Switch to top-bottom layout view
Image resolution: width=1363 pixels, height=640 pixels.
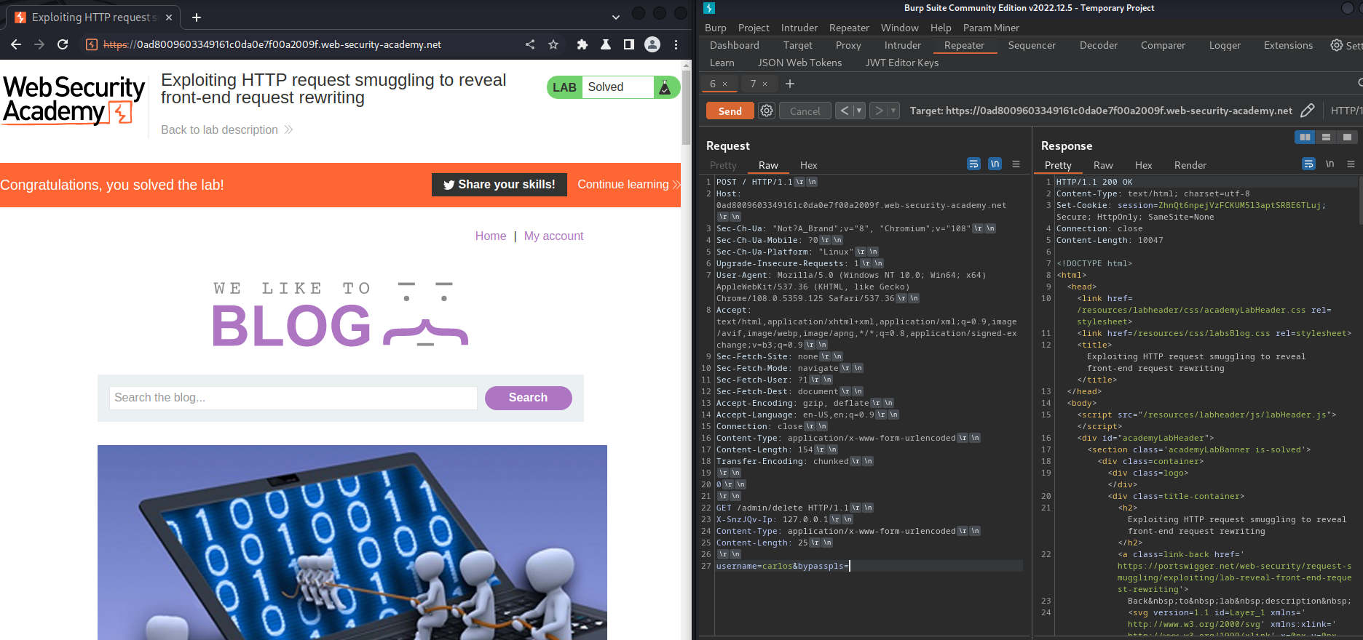point(1326,137)
